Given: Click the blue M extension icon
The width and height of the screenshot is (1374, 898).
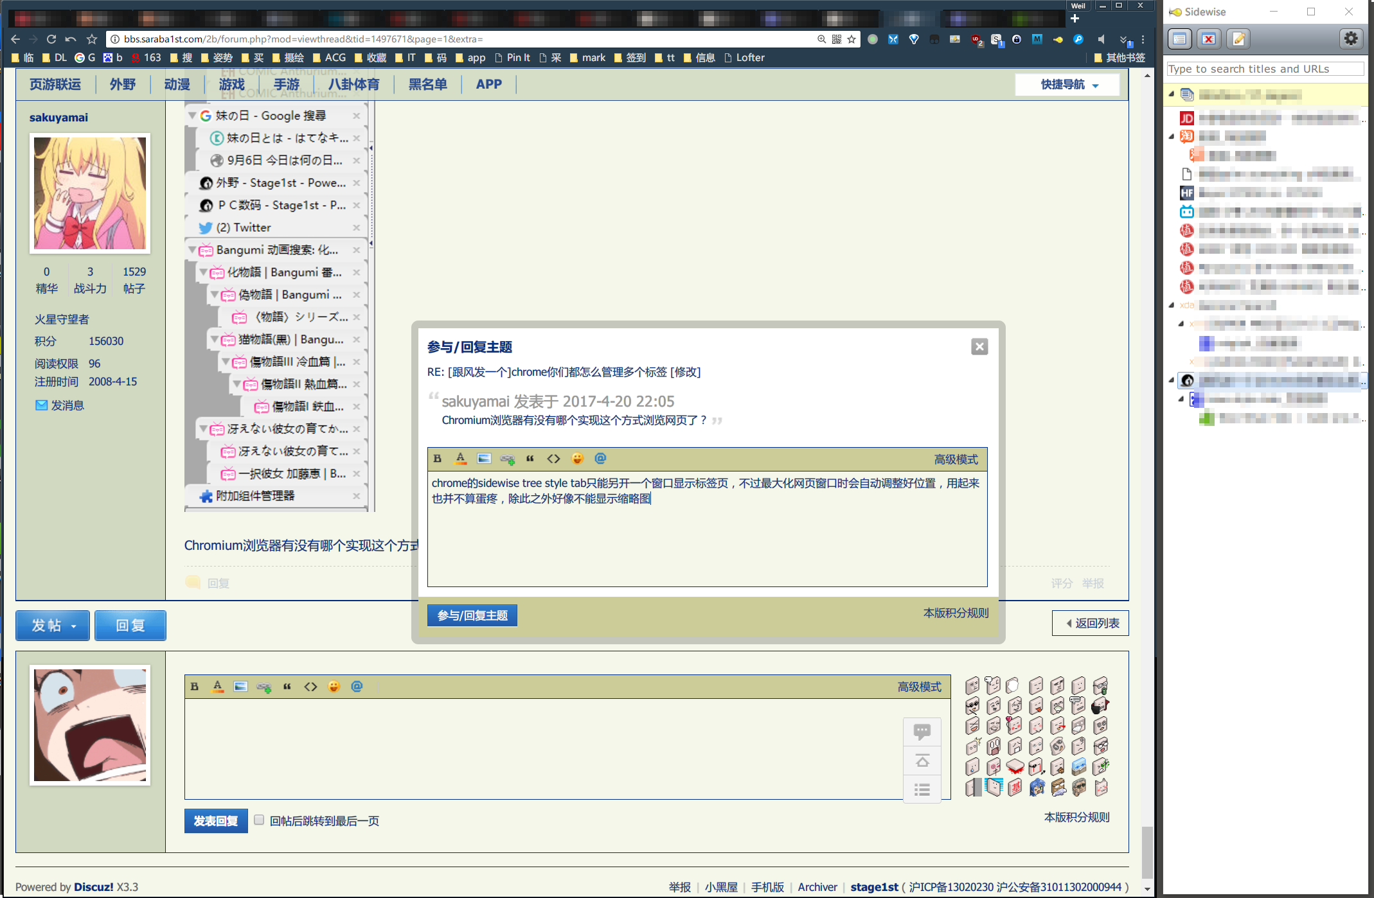Looking at the screenshot, I should coord(1037,39).
